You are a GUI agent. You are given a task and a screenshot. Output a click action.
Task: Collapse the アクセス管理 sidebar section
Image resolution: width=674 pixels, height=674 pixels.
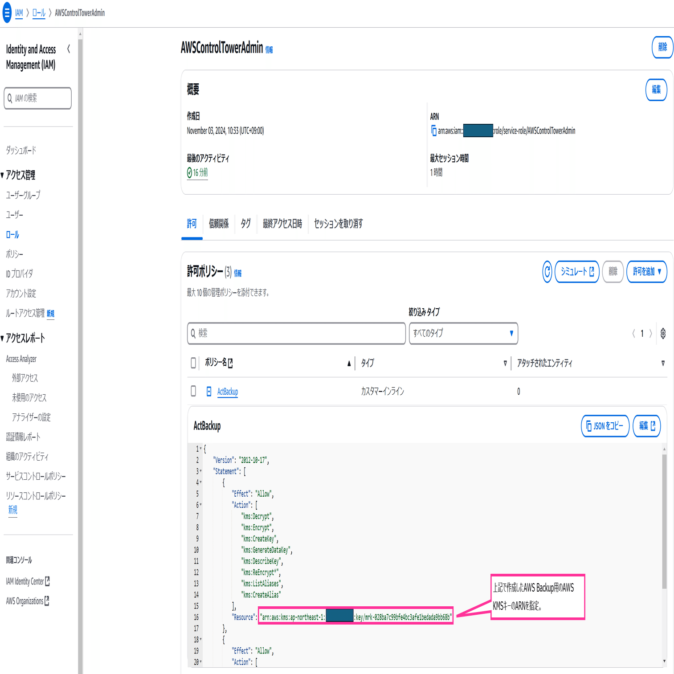point(2,175)
